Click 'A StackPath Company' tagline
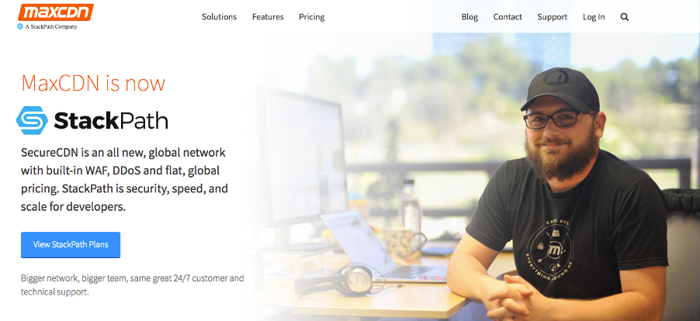Image resolution: width=700 pixels, height=321 pixels. (51, 26)
